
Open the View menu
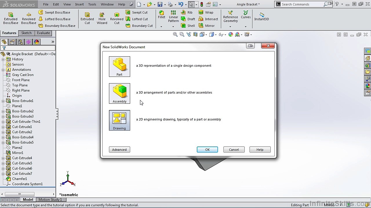pyautogui.click(x=67, y=4)
